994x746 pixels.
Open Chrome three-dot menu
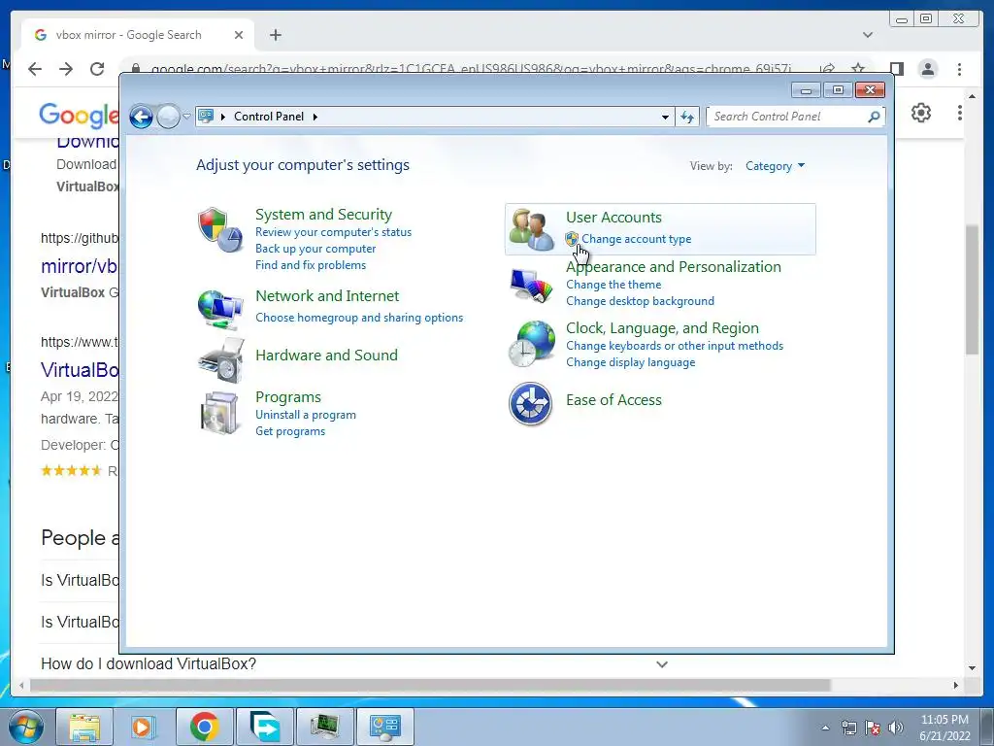[x=959, y=69]
